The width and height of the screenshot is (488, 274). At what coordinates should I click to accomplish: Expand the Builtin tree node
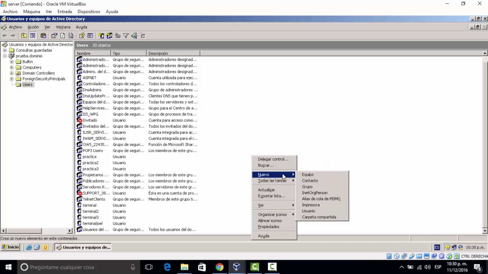point(11,62)
